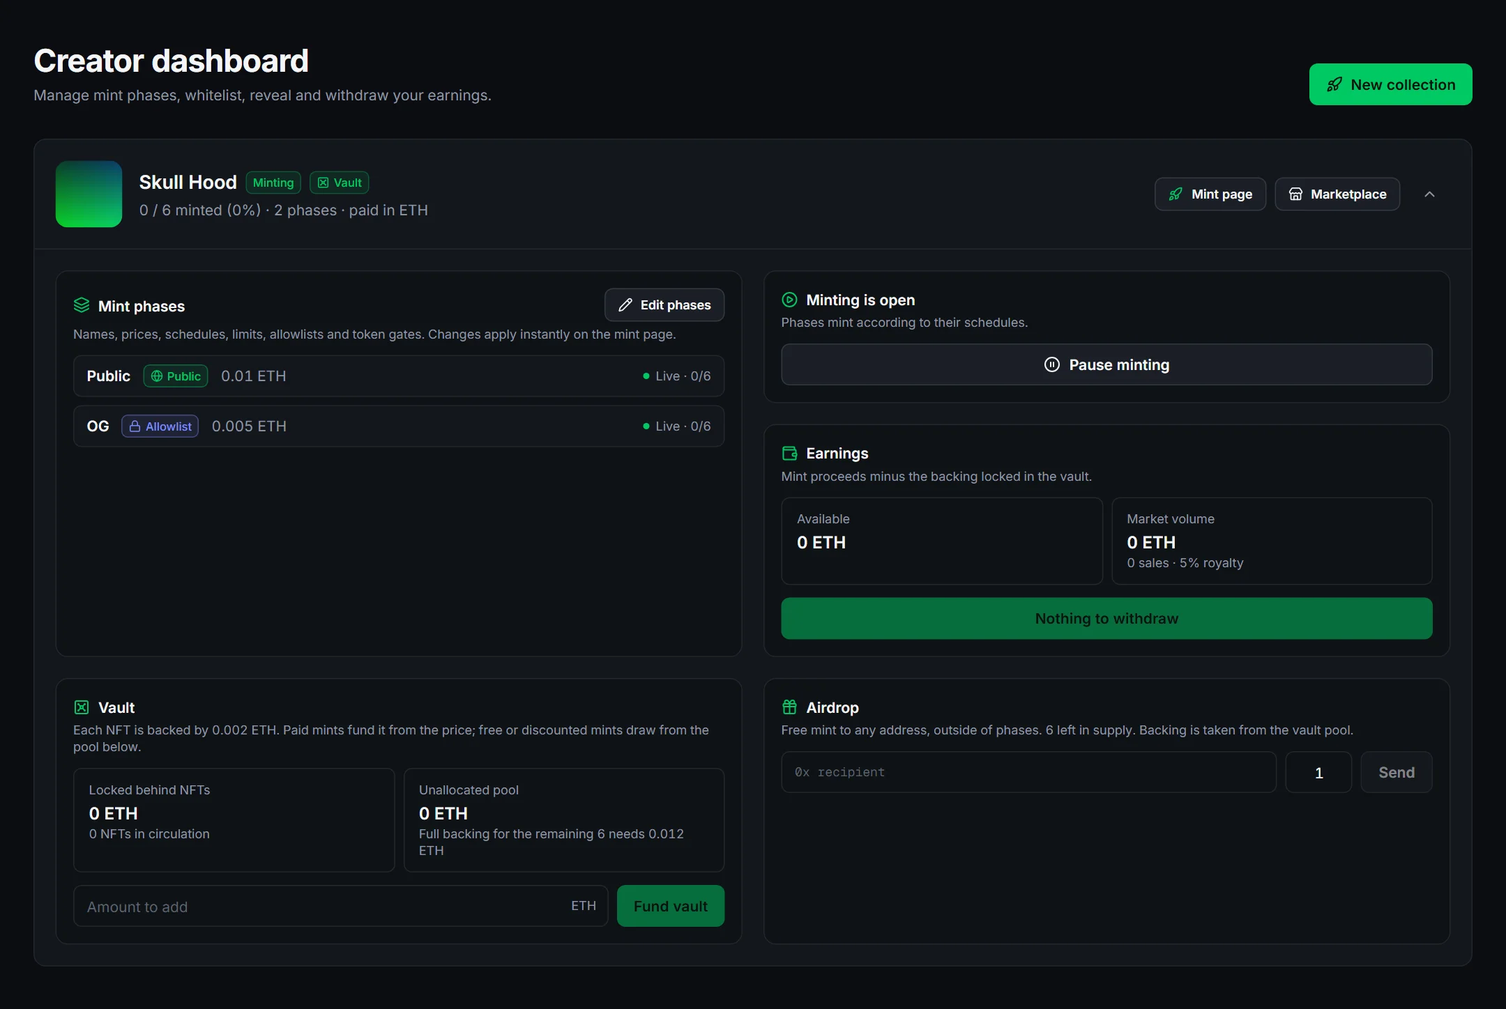Click the '0 sales · 5% royalty' text
The image size is (1506, 1009).
click(1185, 563)
